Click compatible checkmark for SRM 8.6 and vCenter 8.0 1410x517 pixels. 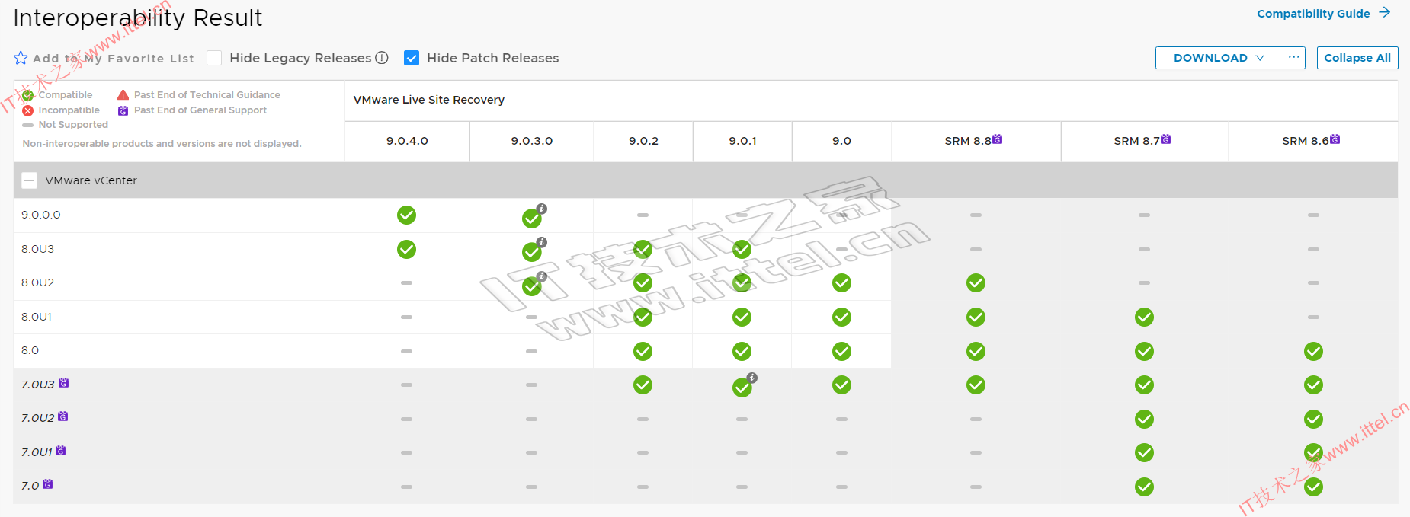pos(1312,351)
